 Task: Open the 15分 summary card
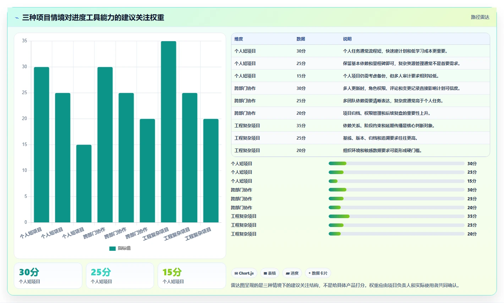click(x=192, y=276)
